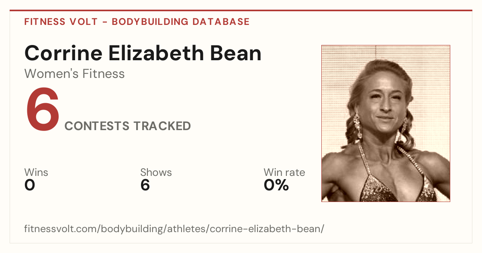Click the Women's Fitness division label

tap(74, 74)
